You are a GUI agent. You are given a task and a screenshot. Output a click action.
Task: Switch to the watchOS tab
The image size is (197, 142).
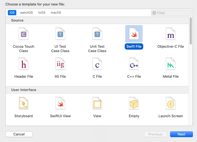coord(26,13)
